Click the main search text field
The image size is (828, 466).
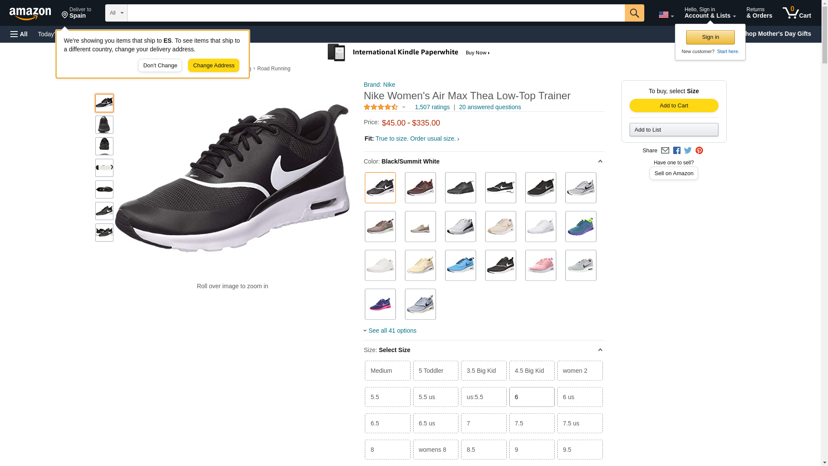pos(375,13)
